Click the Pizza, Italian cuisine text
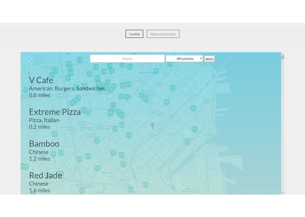The image size is (305, 217). point(44,120)
